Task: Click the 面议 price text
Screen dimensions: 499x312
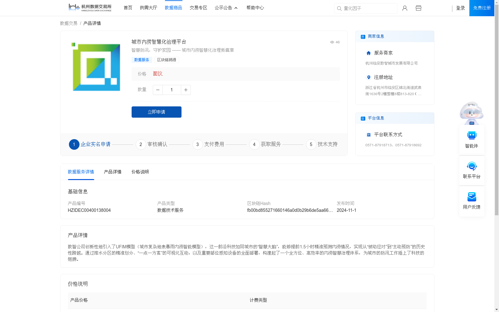Action: pyautogui.click(x=158, y=74)
